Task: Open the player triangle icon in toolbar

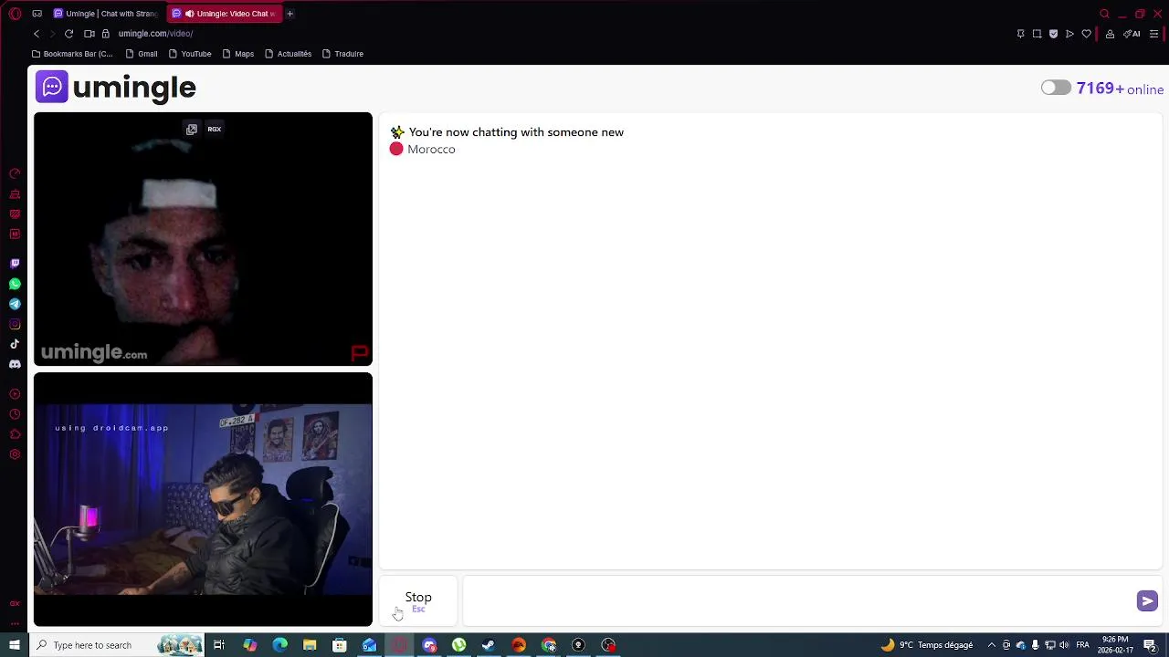Action: (1069, 34)
